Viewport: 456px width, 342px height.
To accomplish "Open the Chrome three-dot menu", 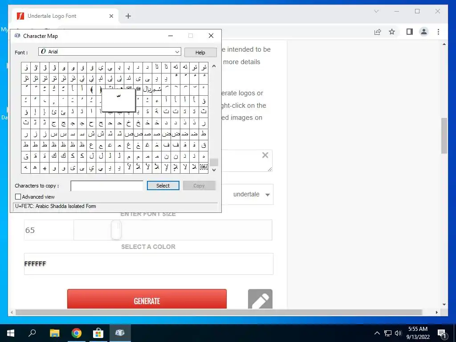I will 439,32.
